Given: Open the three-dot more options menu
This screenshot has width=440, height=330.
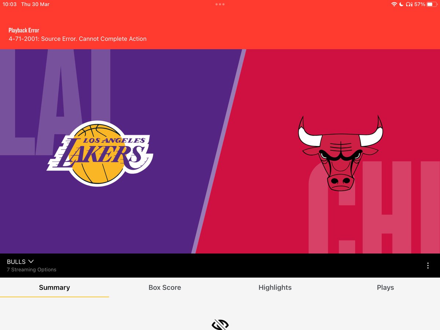Looking at the screenshot, I should click(x=428, y=265).
